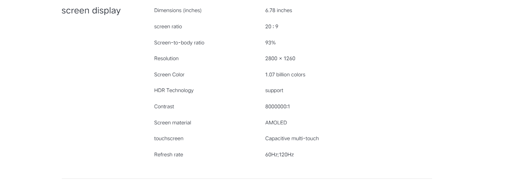Select the "Screen material" label
517x185 pixels.
click(172, 123)
